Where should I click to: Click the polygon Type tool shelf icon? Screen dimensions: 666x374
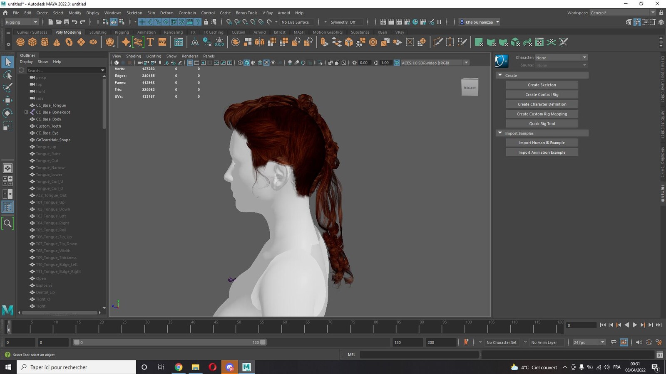pyautogui.click(x=150, y=42)
